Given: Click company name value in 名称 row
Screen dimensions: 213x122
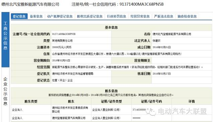Looking at the screenshot, I should [172, 34].
